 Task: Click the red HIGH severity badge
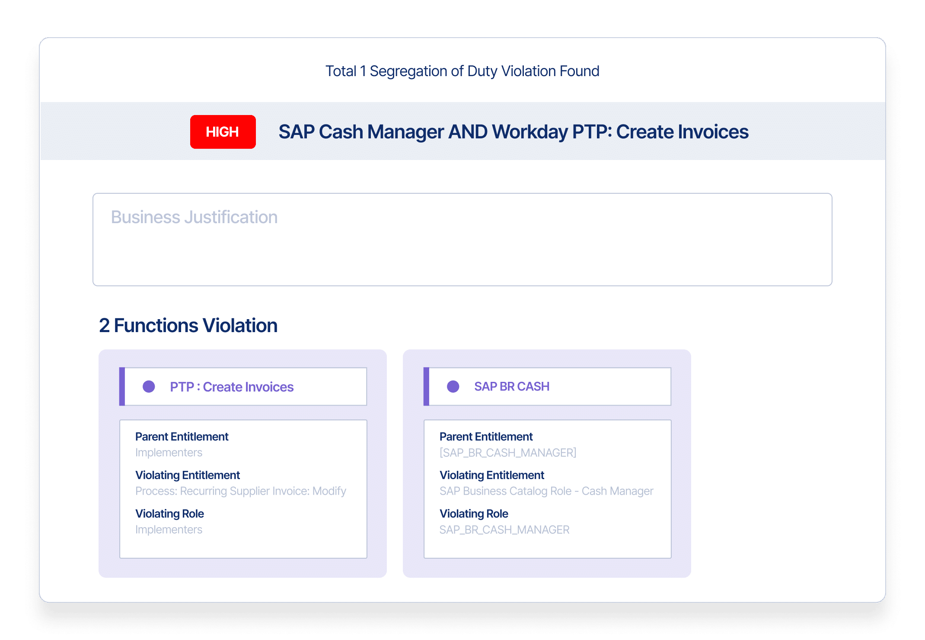pyautogui.click(x=223, y=132)
